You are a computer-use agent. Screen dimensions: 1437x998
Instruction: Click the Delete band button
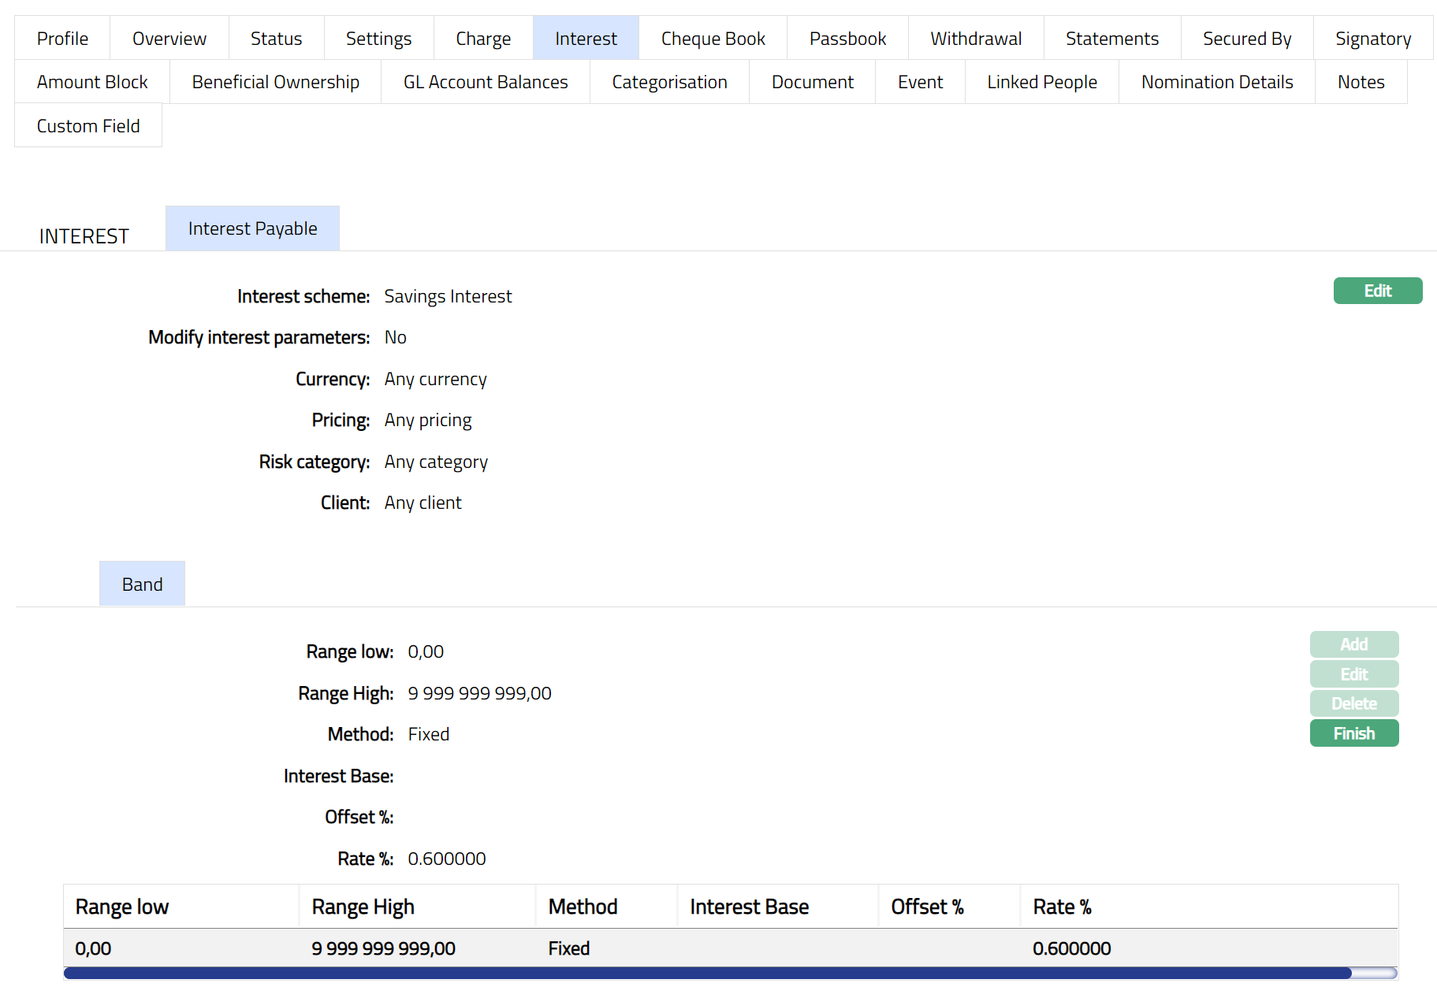(1353, 703)
